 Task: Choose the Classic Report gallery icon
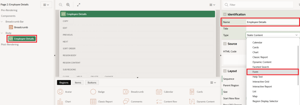tap(93, 102)
